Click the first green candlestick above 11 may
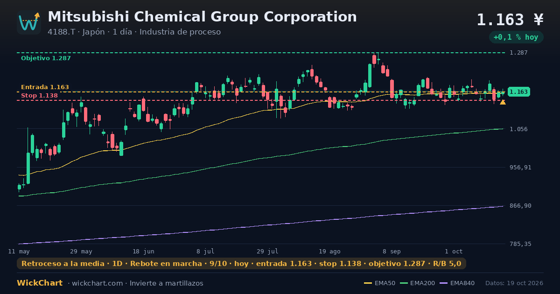560x294 pixels. coord(19,187)
